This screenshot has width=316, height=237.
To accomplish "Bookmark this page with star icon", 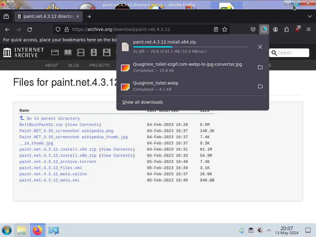I will click(225, 29).
